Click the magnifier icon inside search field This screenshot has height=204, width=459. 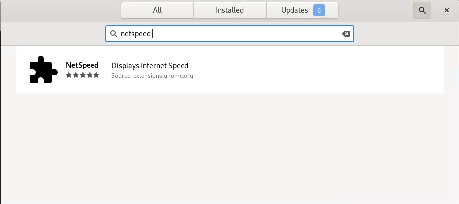coord(114,34)
